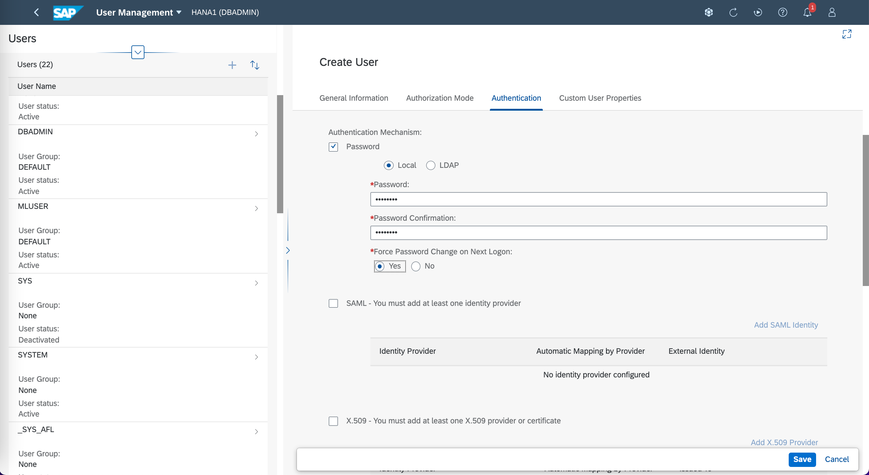Click the add user plus icon
This screenshot has height=475, width=869.
pos(232,65)
